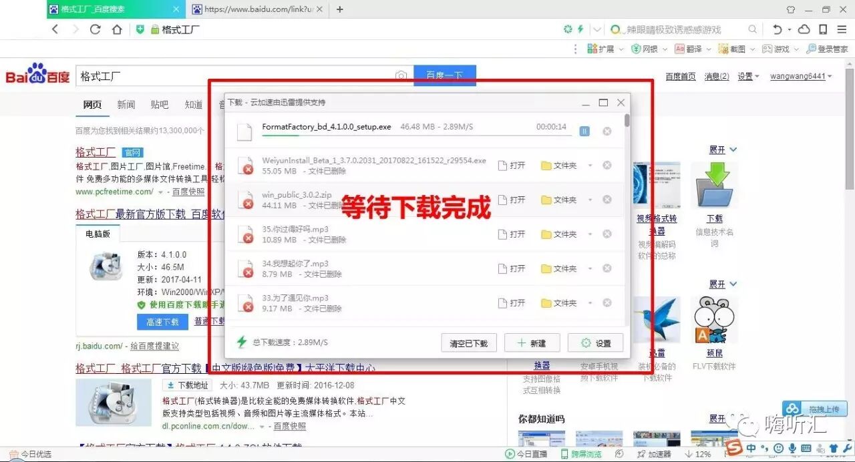855x462 pixels.
Task: Open the 设置 dropdown on Baidu page
Action: [748, 77]
